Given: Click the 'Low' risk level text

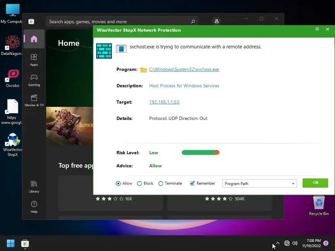Looking at the screenshot, I should pos(154,153).
